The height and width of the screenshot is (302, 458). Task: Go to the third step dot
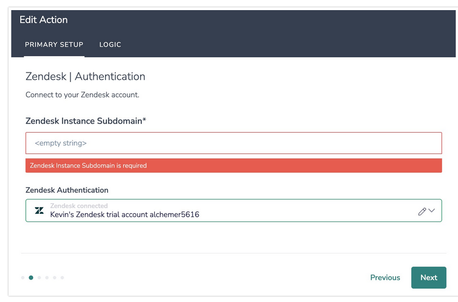click(39, 277)
